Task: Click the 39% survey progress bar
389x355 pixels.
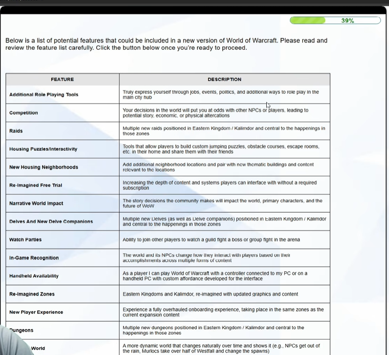Action: coord(335,20)
